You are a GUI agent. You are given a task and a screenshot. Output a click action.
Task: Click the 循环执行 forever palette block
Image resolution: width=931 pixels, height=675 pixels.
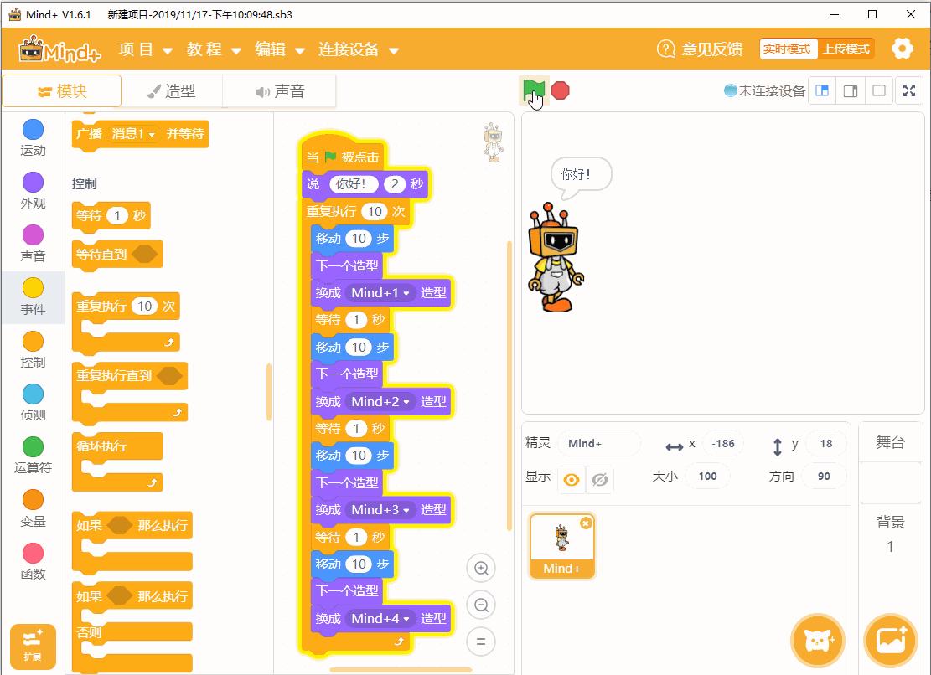pyautogui.click(x=117, y=461)
